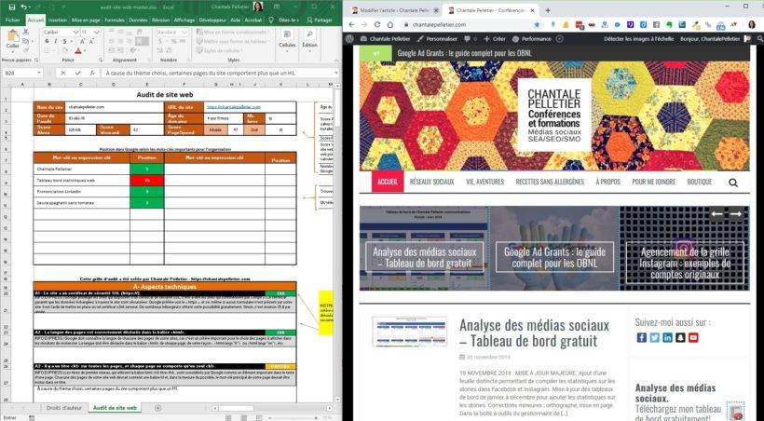Image resolution: width=764 pixels, height=421 pixels.
Task: Open Insert Function with the fx icon
Action: (92, 73)
